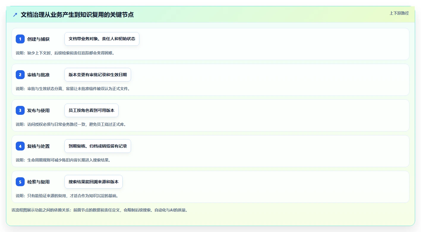Click the step 4 number badge
The width and height of the screenshot is (421, 232).
pos(20,146)
